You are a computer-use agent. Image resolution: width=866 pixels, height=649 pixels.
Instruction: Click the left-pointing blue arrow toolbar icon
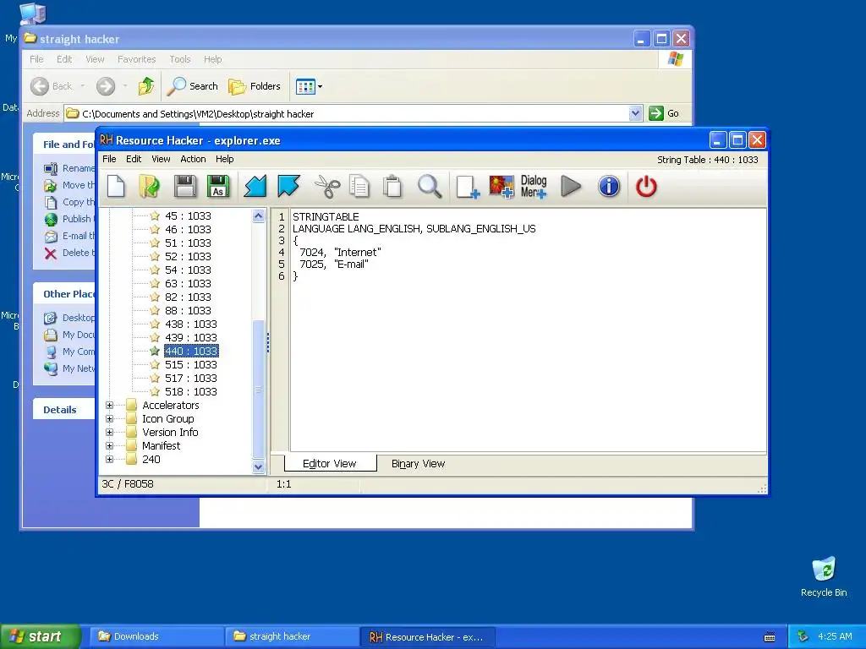pos(255,187)
